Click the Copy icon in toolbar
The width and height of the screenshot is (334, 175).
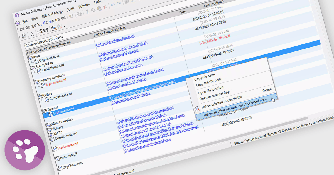tap(93, 10)
